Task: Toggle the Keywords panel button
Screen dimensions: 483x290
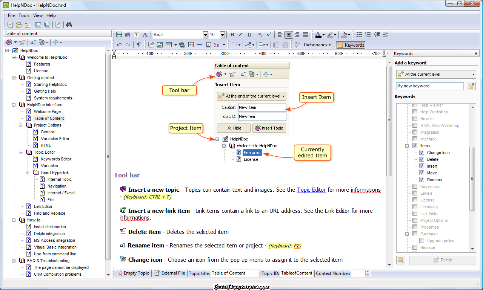Action: click(351, 45)
